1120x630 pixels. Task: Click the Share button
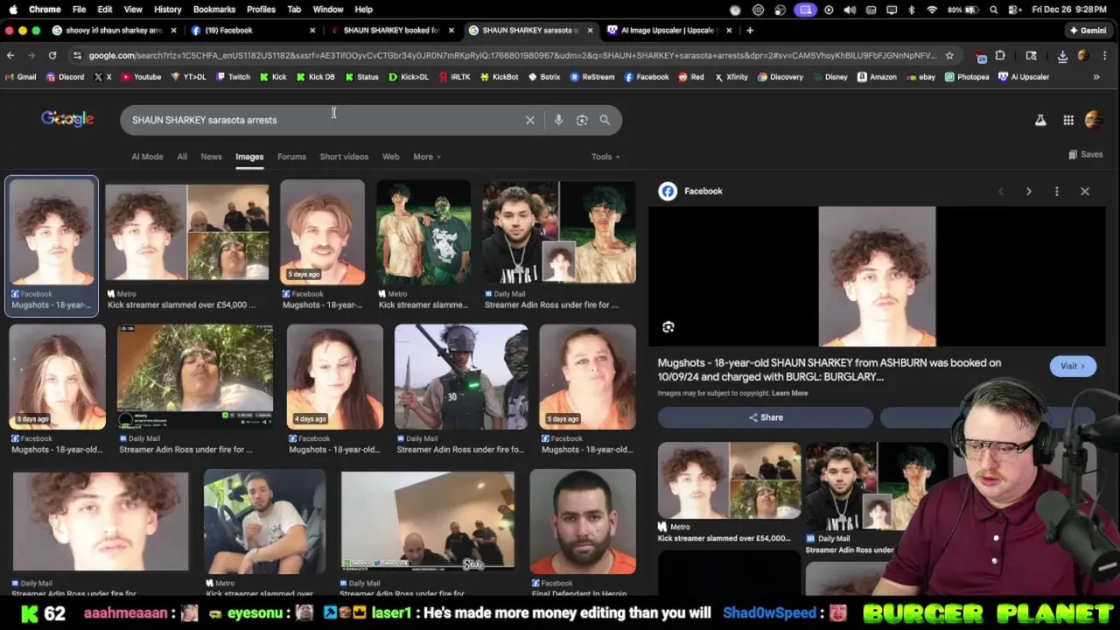(x=766, y=417)
